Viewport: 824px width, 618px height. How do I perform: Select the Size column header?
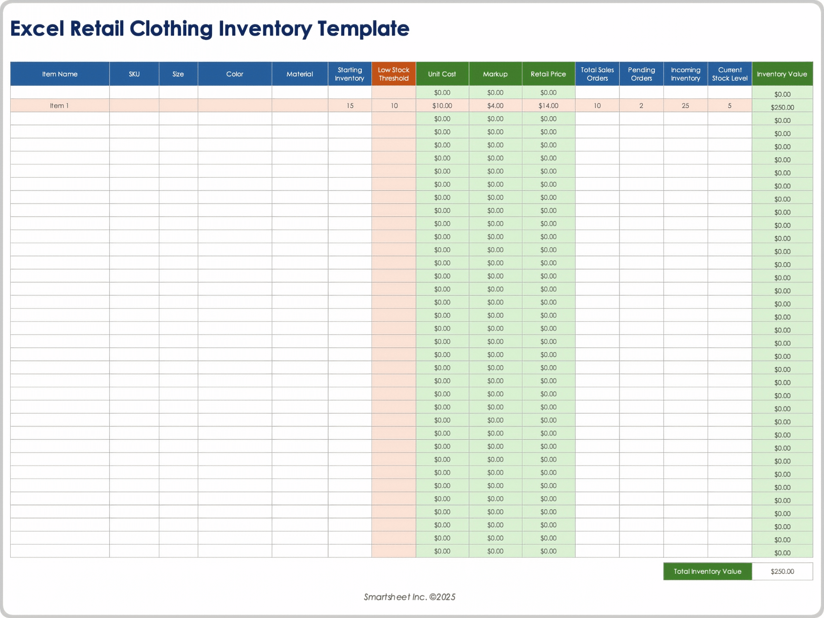(178, 74)
